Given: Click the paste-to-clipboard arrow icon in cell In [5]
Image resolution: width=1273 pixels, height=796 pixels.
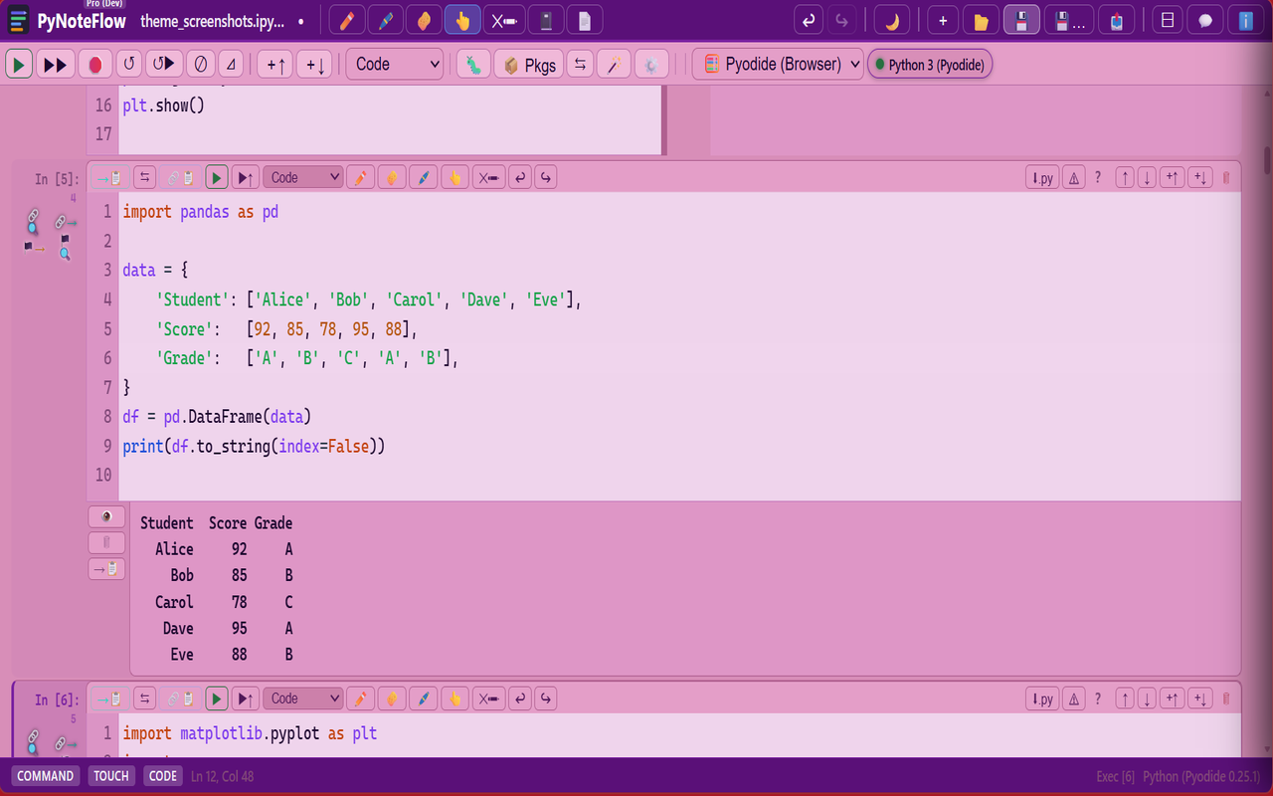Looking at the screenshot, I should [107, 178].
